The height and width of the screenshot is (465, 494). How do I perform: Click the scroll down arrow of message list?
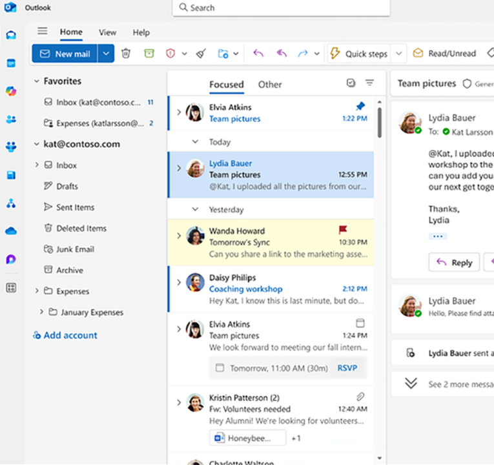click(380, 458)
